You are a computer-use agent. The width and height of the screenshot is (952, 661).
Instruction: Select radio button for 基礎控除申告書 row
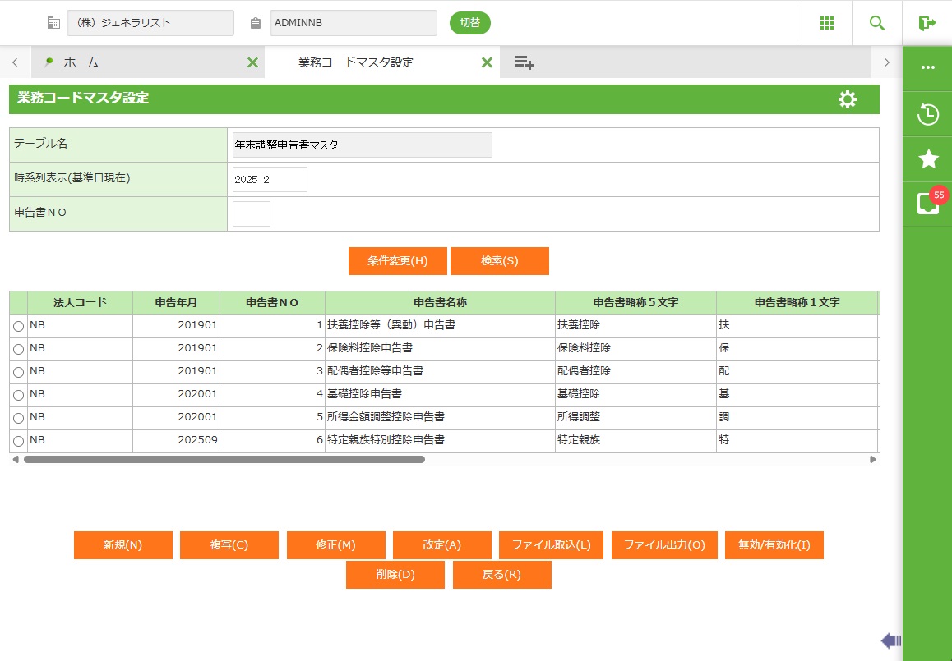click(18, 395)
